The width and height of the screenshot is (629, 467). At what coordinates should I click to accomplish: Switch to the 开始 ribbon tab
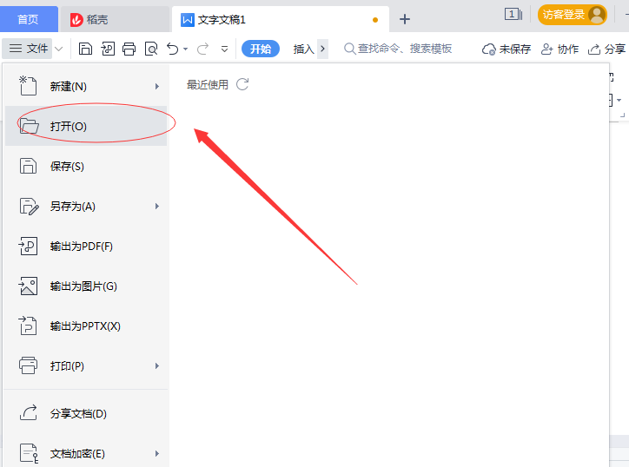(261, 49)
